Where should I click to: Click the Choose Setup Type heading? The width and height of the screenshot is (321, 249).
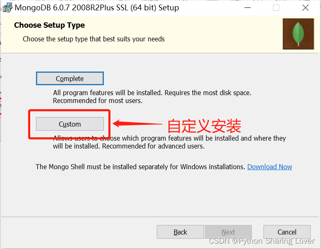(49, 25)
